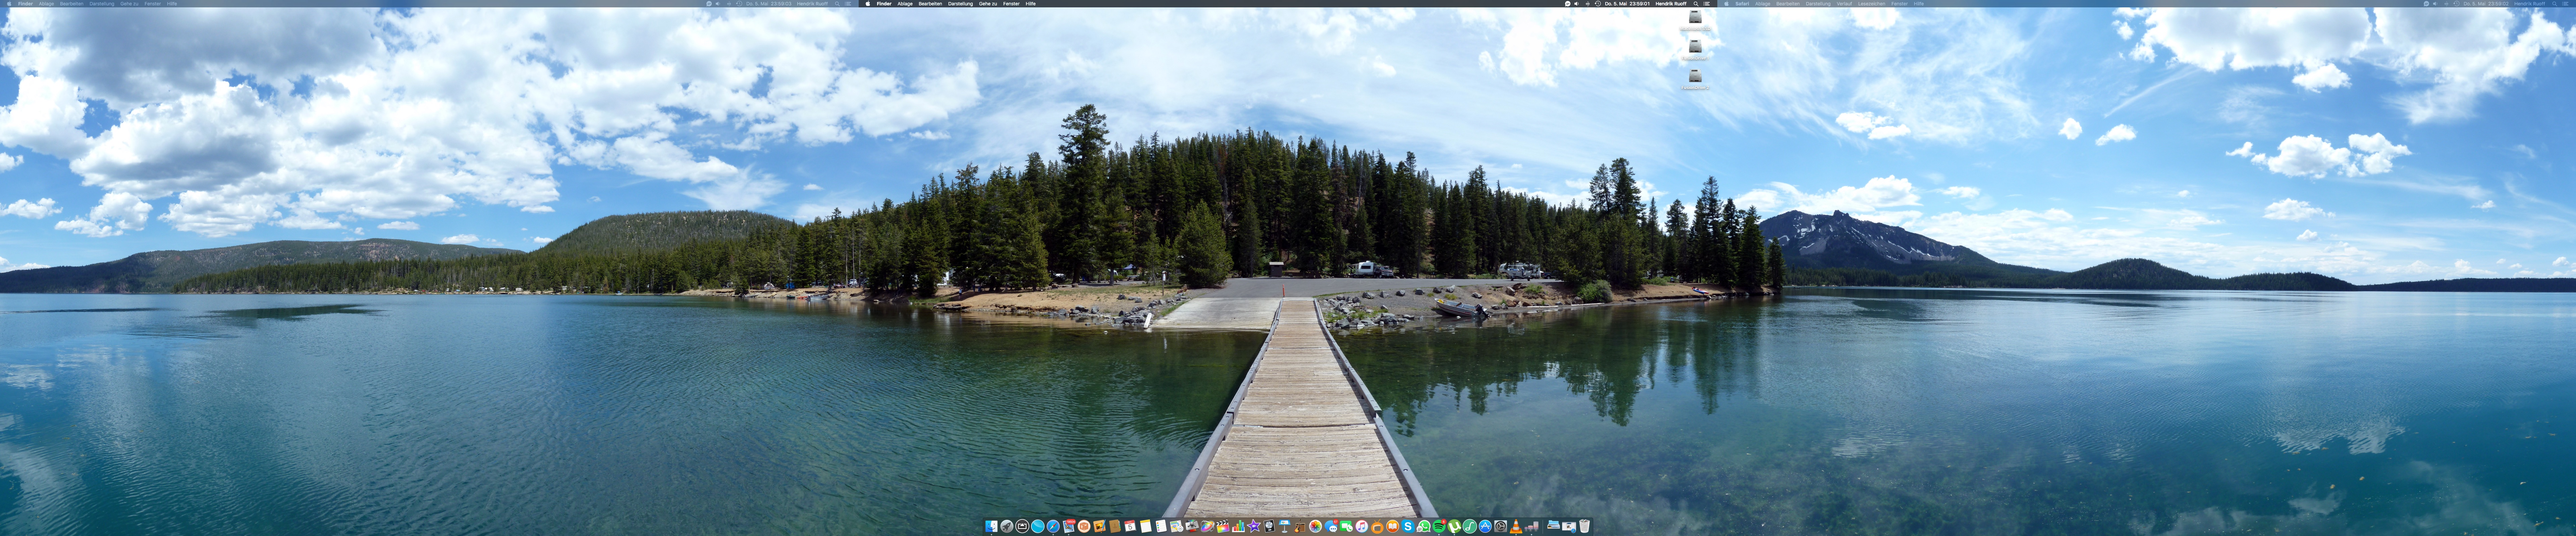The width and height of the screenshot is (2576, 536).
Task: Launch VLC traffic cone icon
Action: [x=1516, y=526]
